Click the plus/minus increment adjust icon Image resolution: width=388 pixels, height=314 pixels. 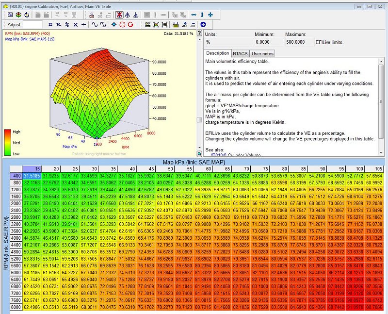pos(59,25)
